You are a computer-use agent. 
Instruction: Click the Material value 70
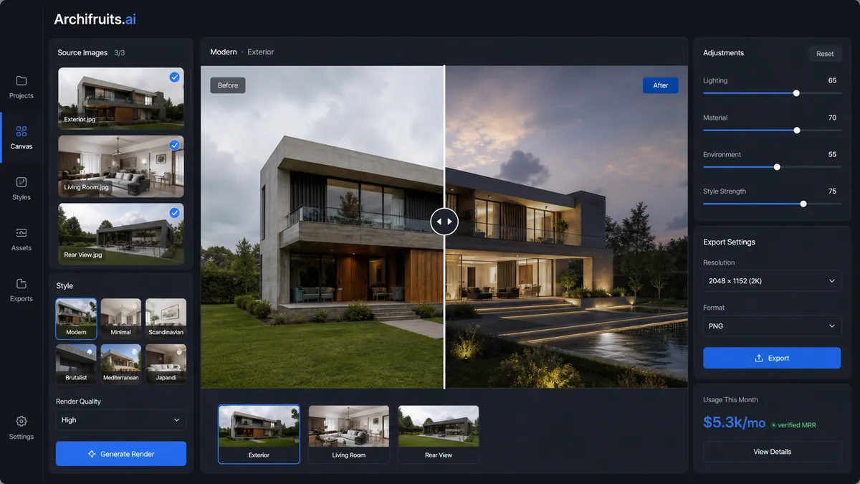832,118
